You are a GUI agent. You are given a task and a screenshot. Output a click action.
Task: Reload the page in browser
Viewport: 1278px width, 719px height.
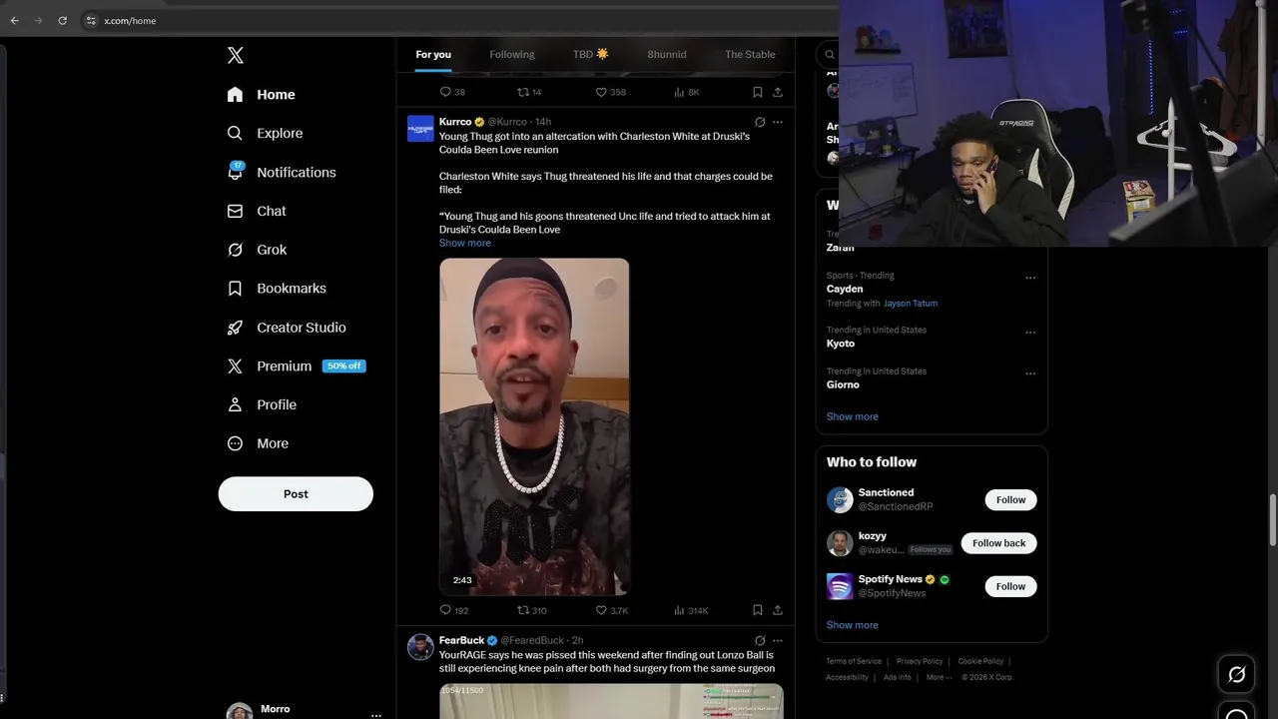point(62,20)
